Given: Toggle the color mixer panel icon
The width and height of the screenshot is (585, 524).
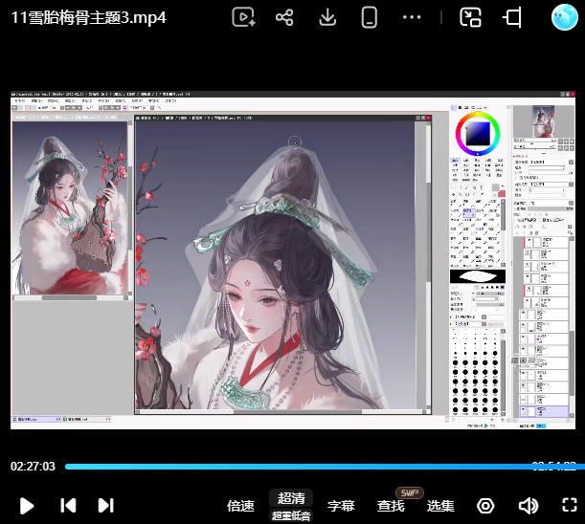Looking at the screenshot, I should click(x=473, y=107).
